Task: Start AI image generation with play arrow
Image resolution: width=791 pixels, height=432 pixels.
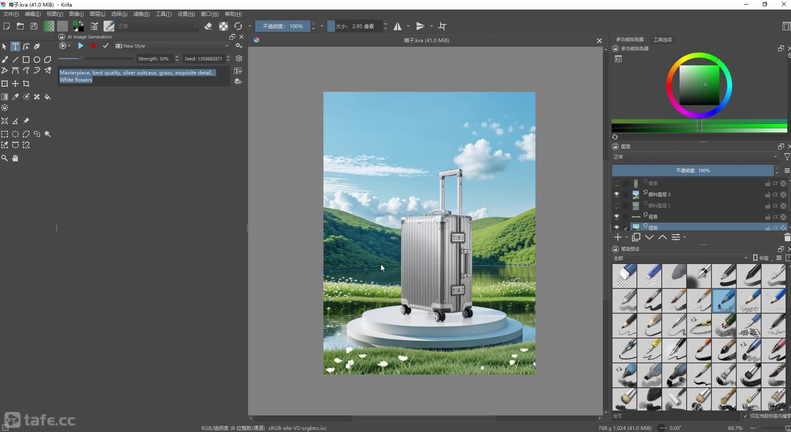Action: tap(80, 46)
